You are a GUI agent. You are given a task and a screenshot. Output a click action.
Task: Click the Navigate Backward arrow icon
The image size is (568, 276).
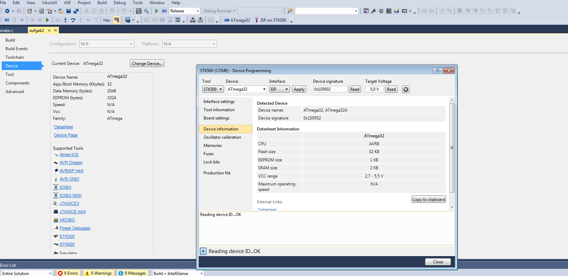click(x=7, y=11)
